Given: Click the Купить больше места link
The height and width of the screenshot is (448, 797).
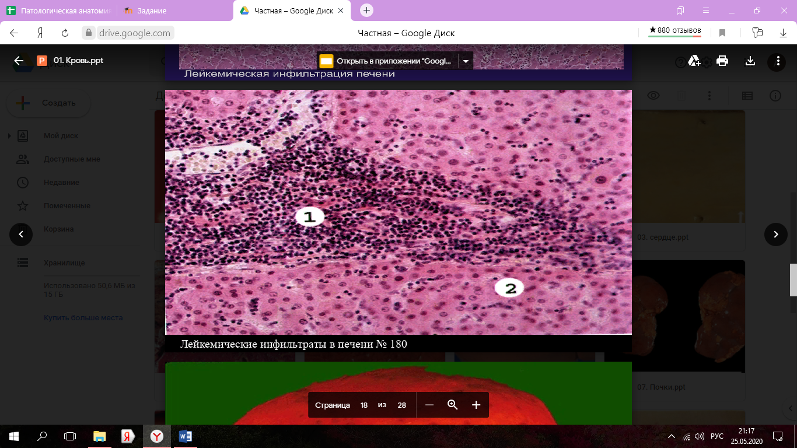Looking at the screenshot, I should 83,318.
